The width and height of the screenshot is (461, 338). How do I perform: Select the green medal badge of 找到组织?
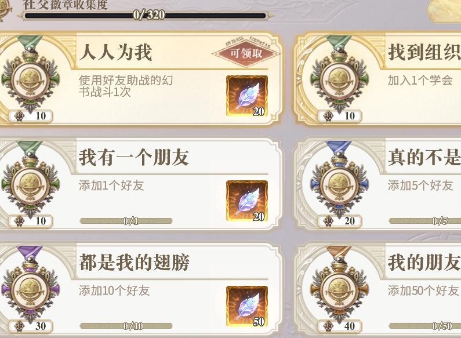339,74
